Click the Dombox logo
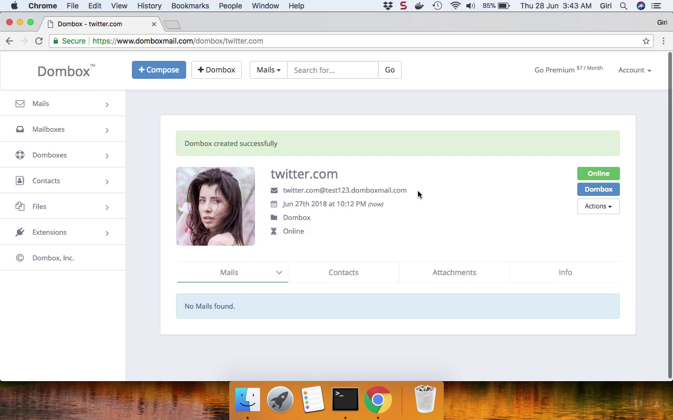The image size is (673, 420). [66, 71]
